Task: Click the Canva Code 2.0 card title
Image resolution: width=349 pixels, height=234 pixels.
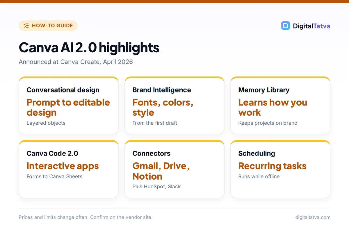Action: tap(52, 153)
